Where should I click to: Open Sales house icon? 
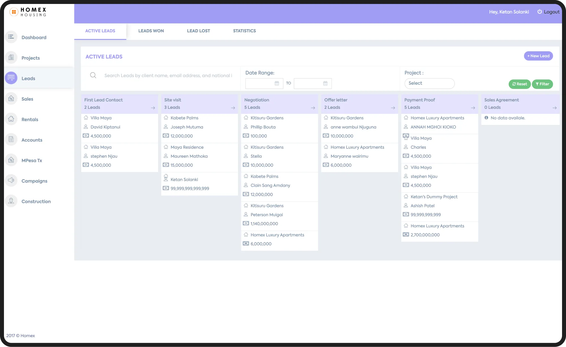click(x=11, y=99)
